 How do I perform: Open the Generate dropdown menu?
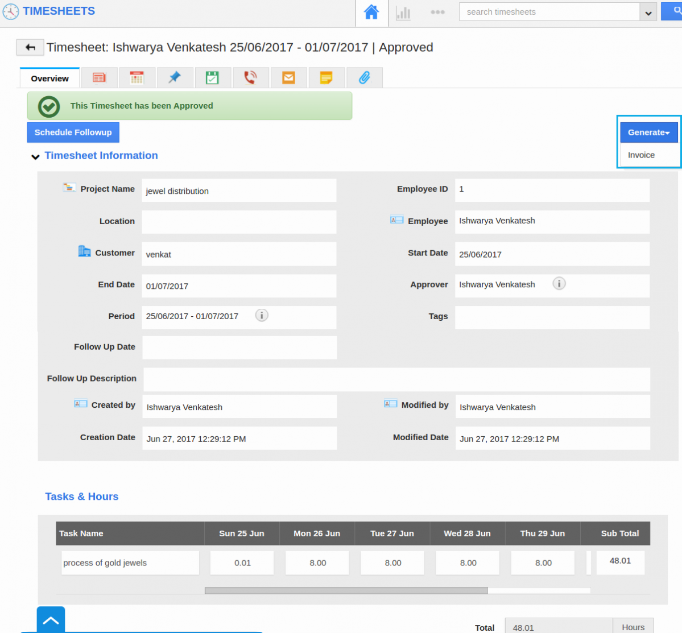pos(648,132)
